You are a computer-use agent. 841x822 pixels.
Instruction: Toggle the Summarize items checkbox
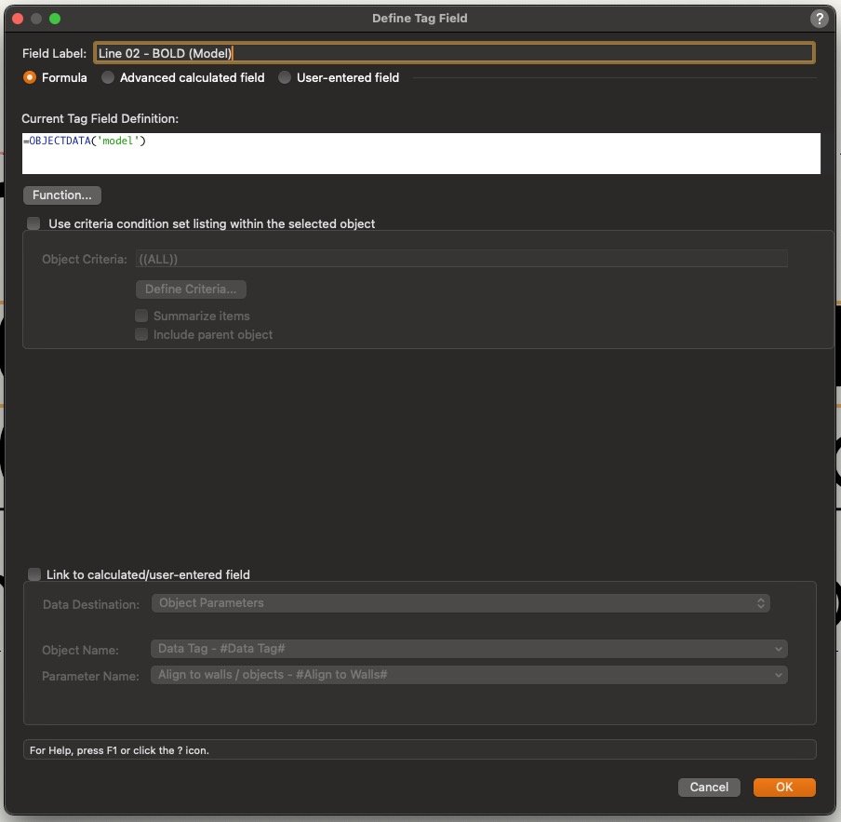point(141,317)
